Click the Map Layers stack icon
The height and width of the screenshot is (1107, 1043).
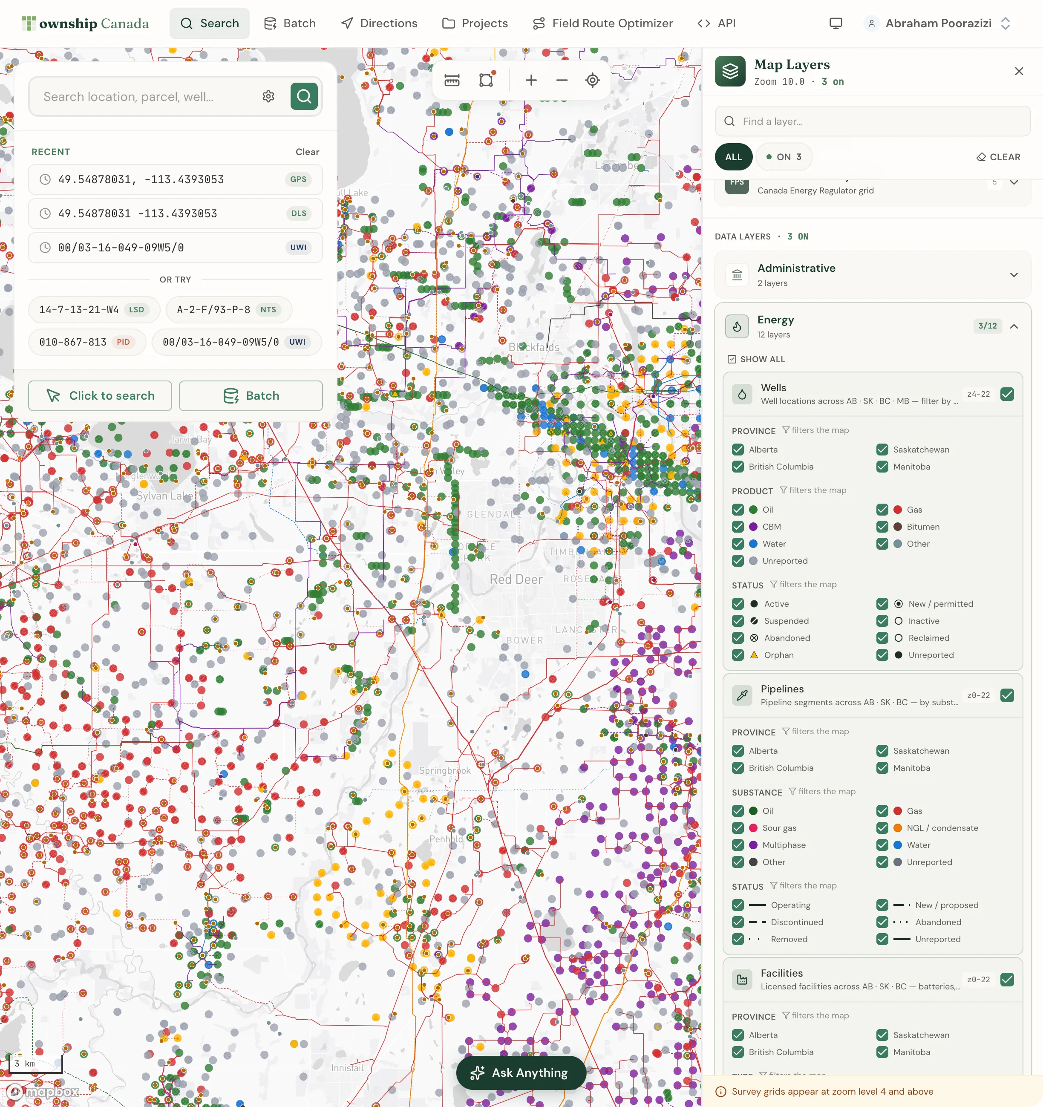[x=730, y=71]
